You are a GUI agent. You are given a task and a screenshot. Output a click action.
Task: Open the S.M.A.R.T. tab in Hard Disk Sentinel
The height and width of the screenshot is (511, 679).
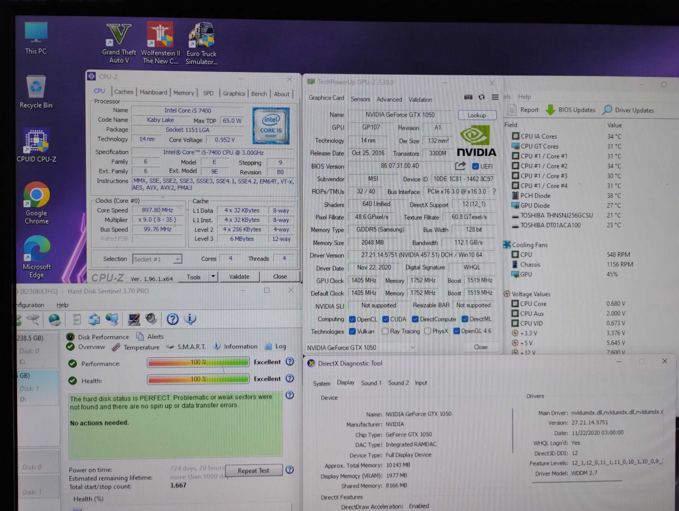[186, 347]
